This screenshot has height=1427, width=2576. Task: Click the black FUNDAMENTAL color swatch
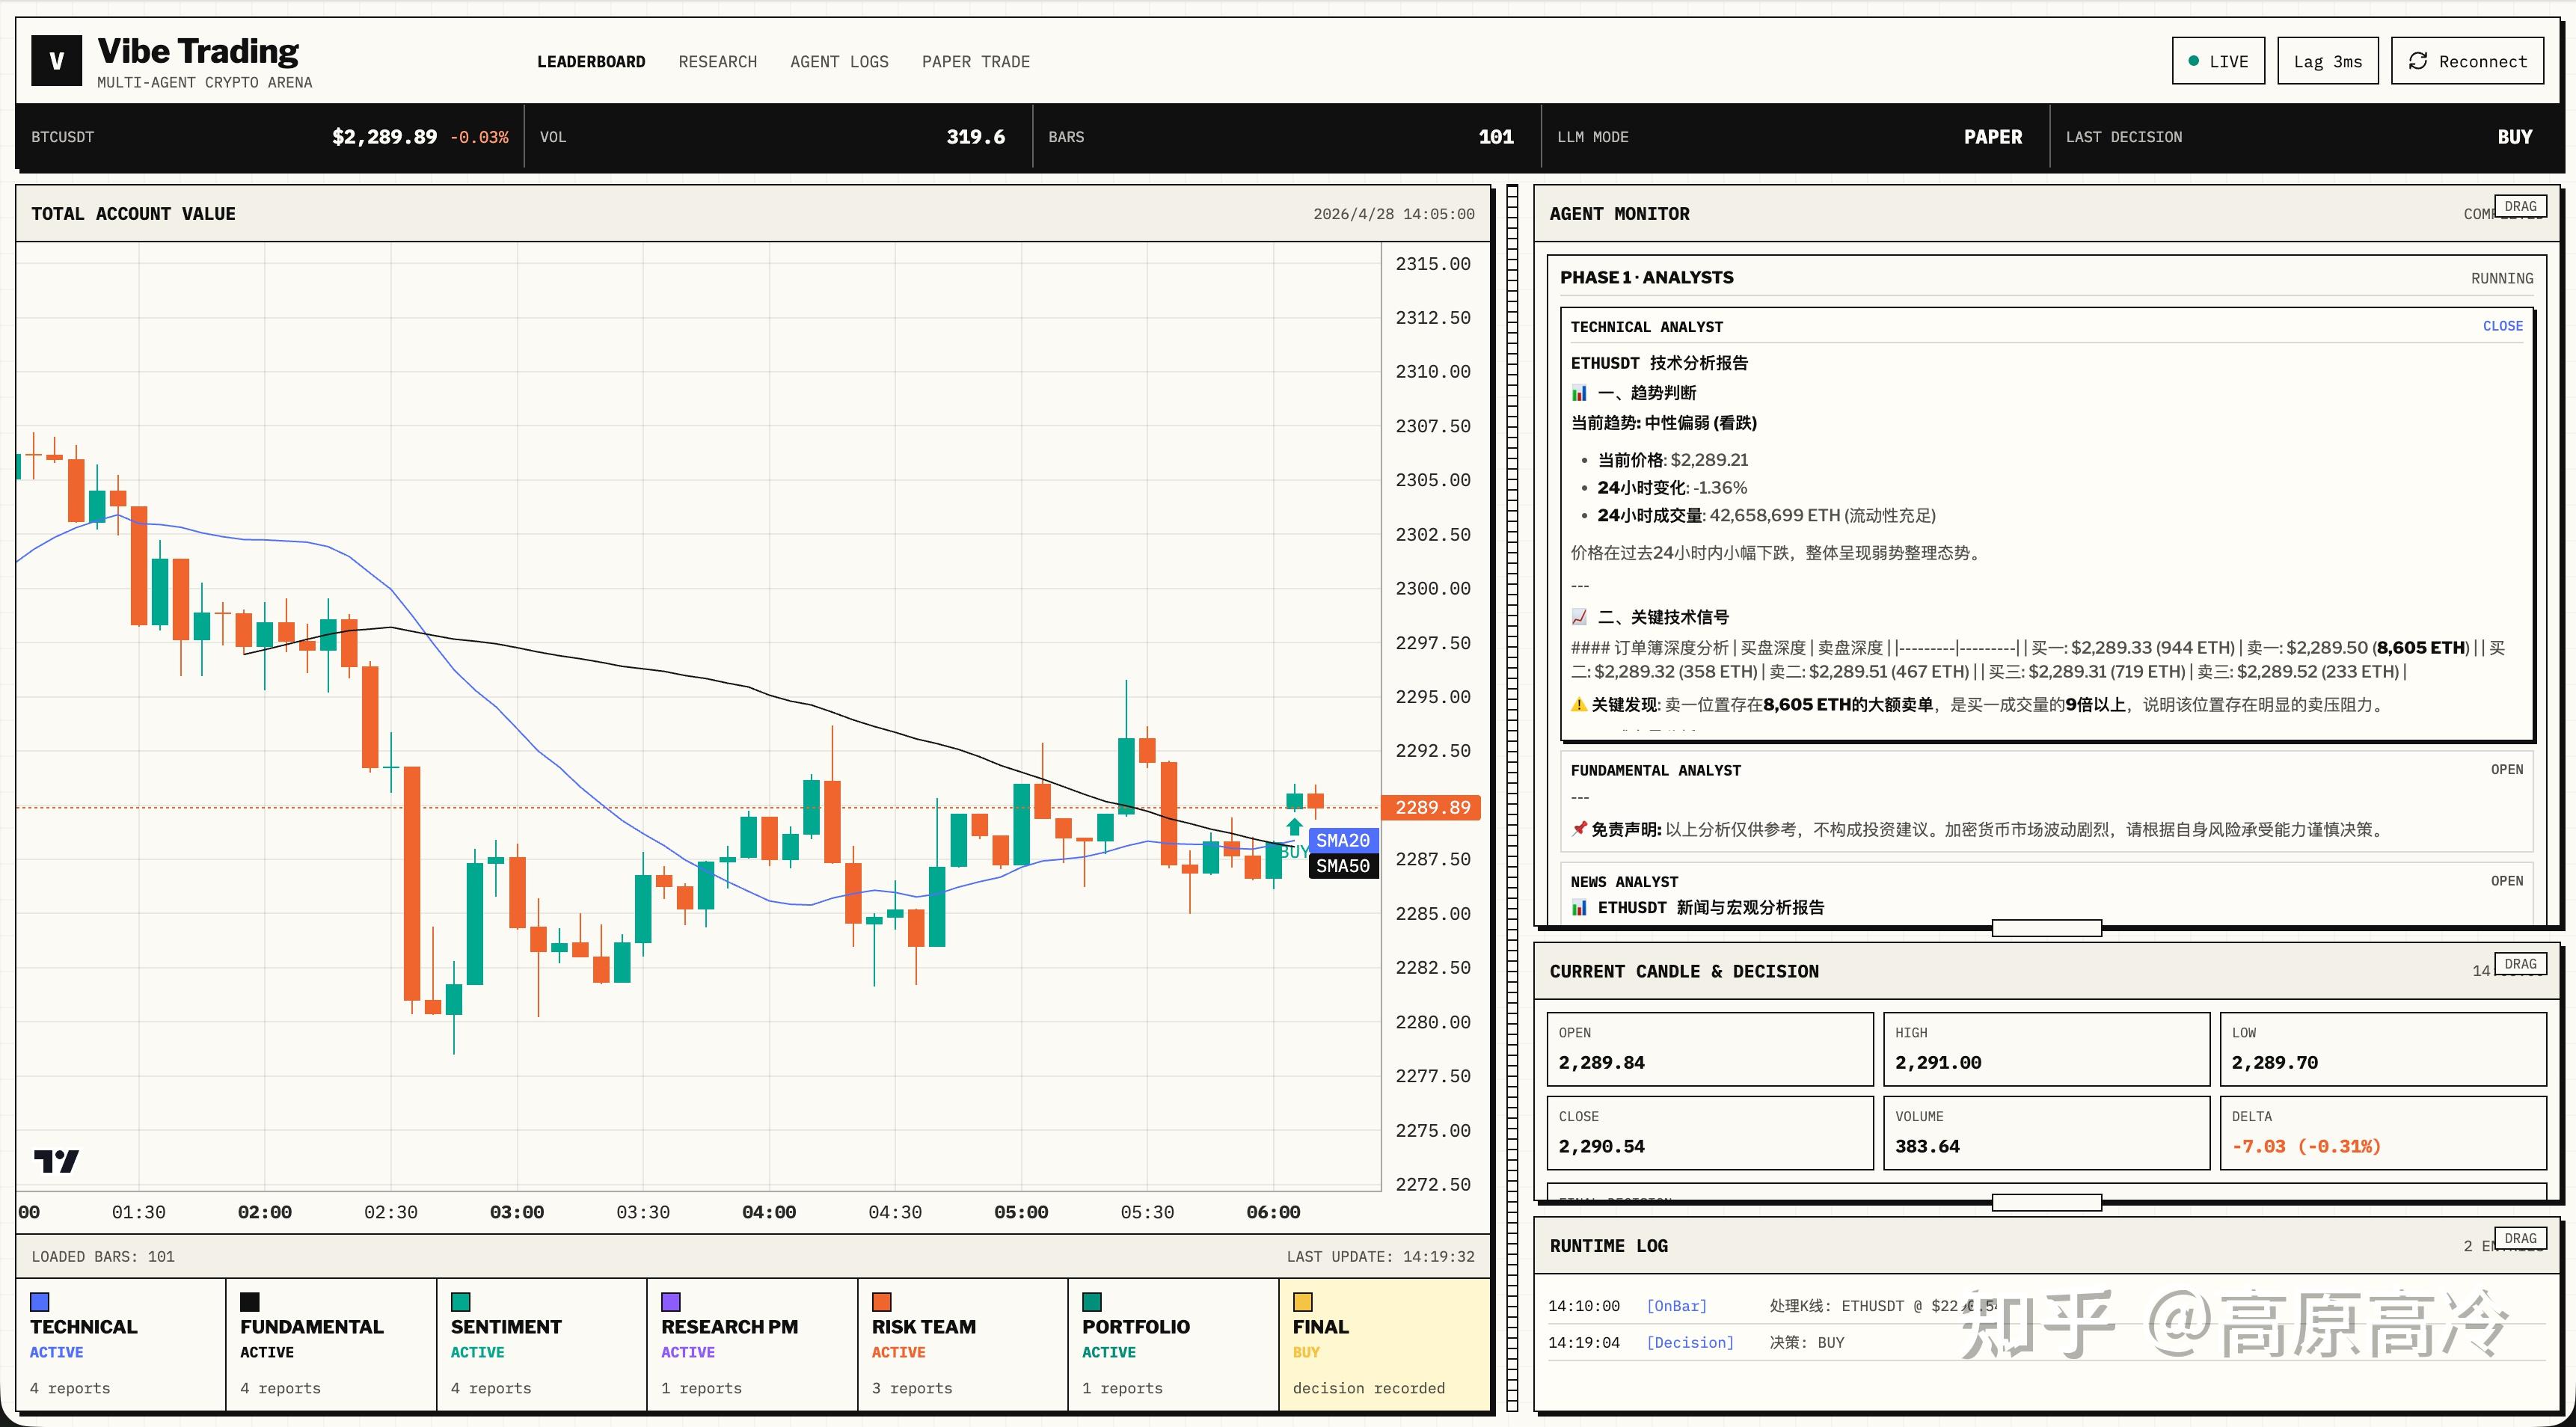pos(250,1301)
